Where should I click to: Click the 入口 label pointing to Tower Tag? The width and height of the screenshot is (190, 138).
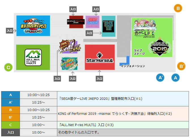pyautogui.click(x=89, y=33)
